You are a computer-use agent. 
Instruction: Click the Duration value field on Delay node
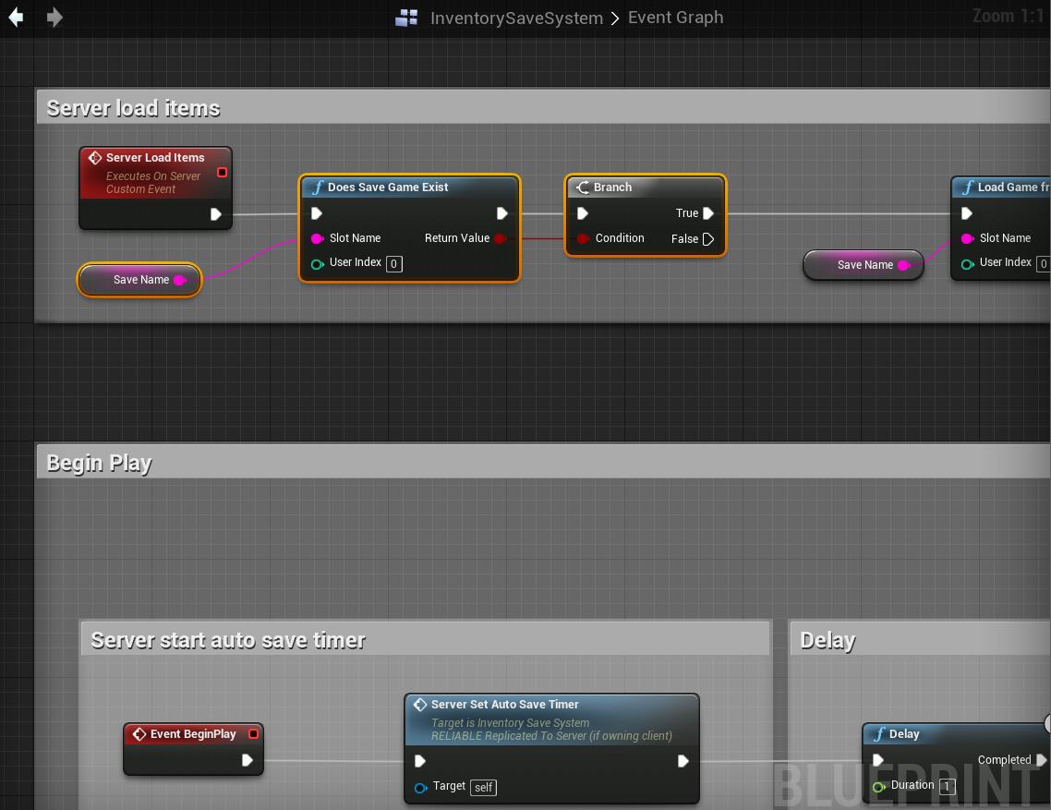(947, 786)
